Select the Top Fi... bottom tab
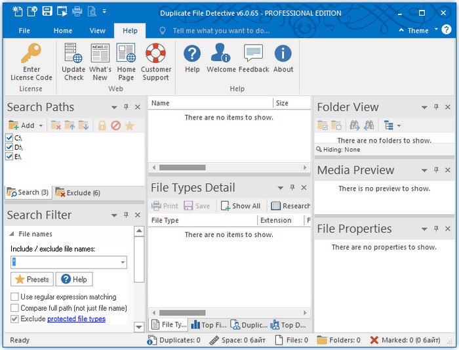 (x=209, y=324)
